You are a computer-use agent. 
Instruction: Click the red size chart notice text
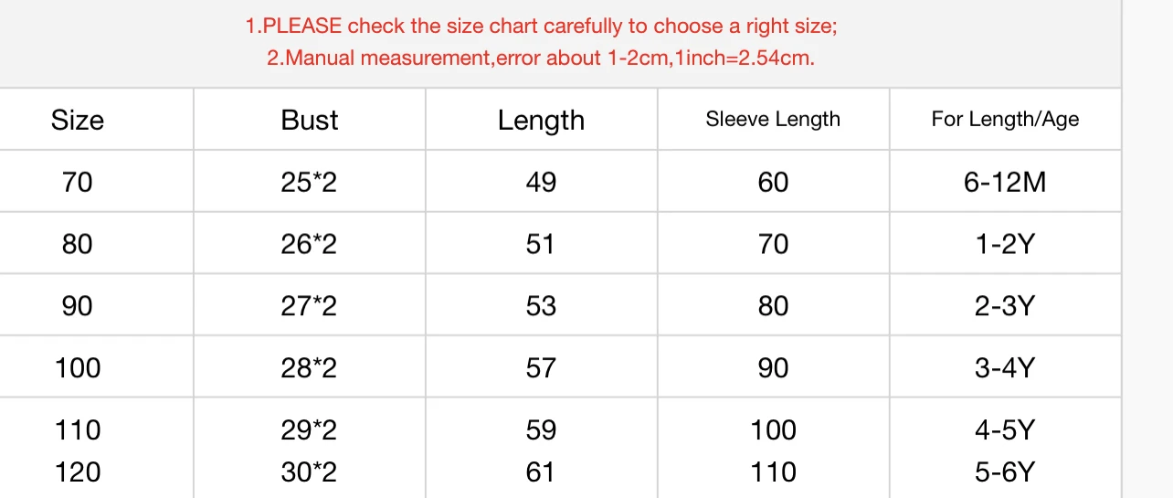(541, 26)
